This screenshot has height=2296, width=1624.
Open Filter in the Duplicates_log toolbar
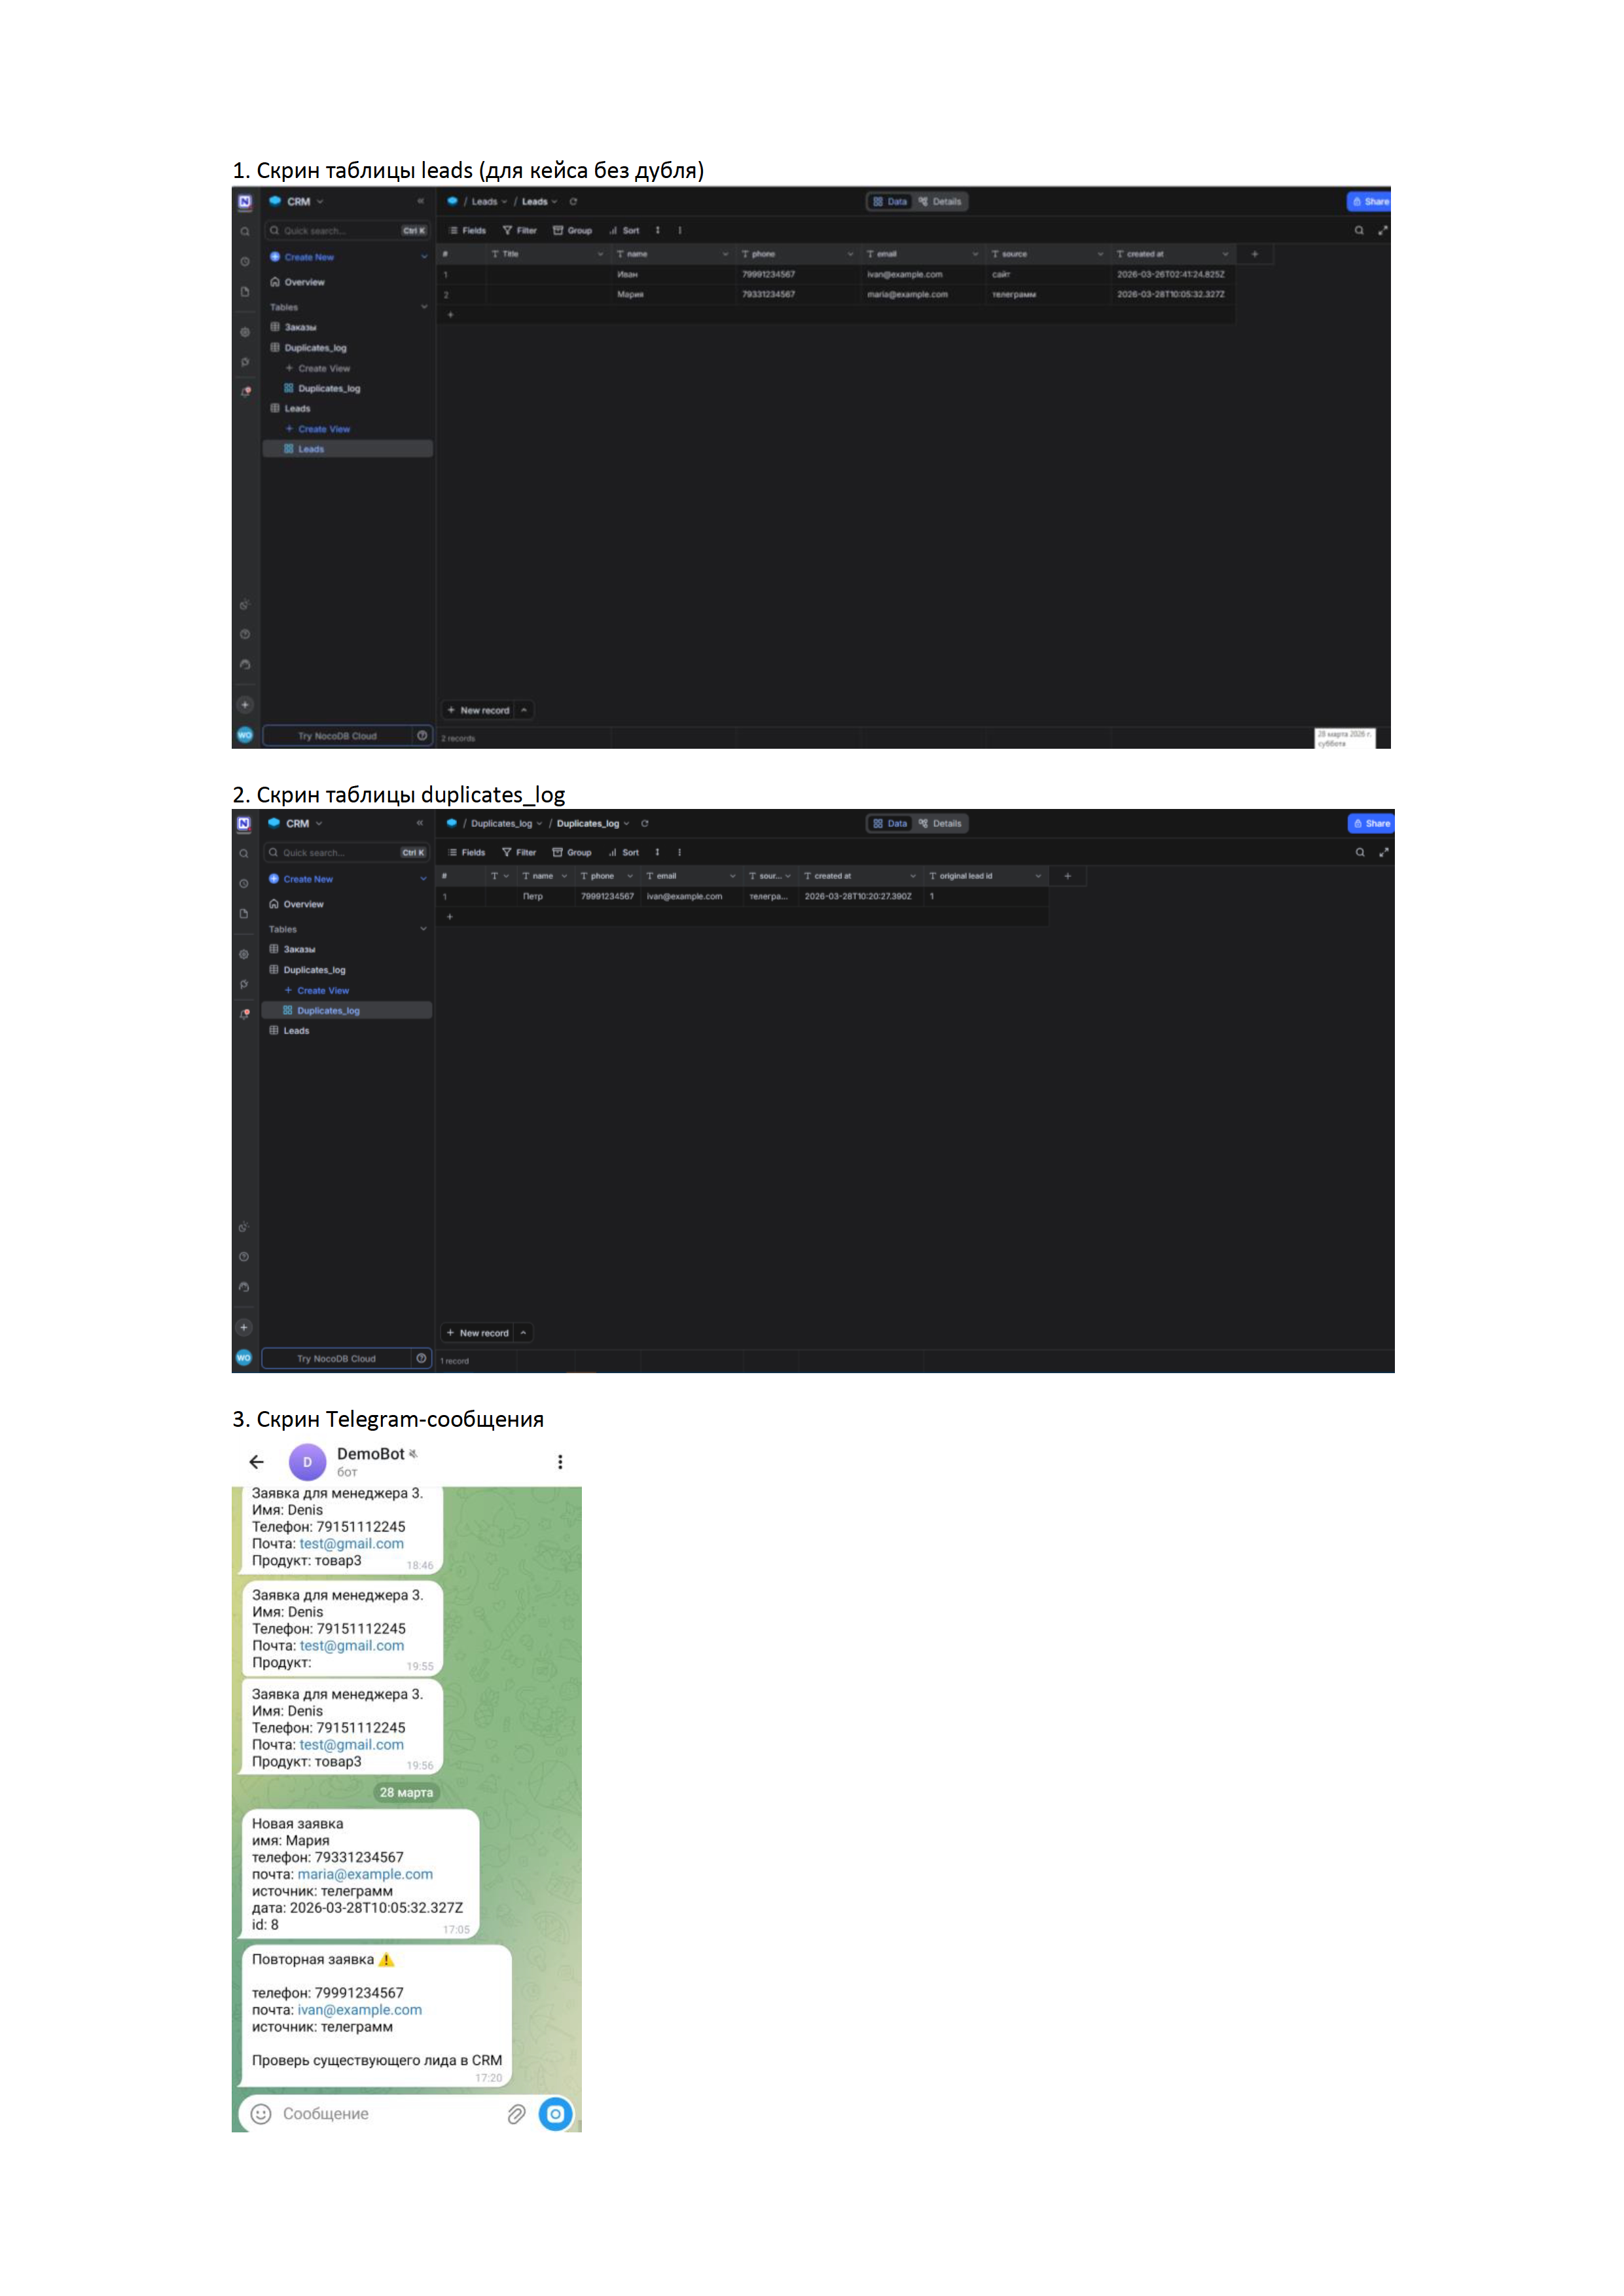(x=519, y=852)
